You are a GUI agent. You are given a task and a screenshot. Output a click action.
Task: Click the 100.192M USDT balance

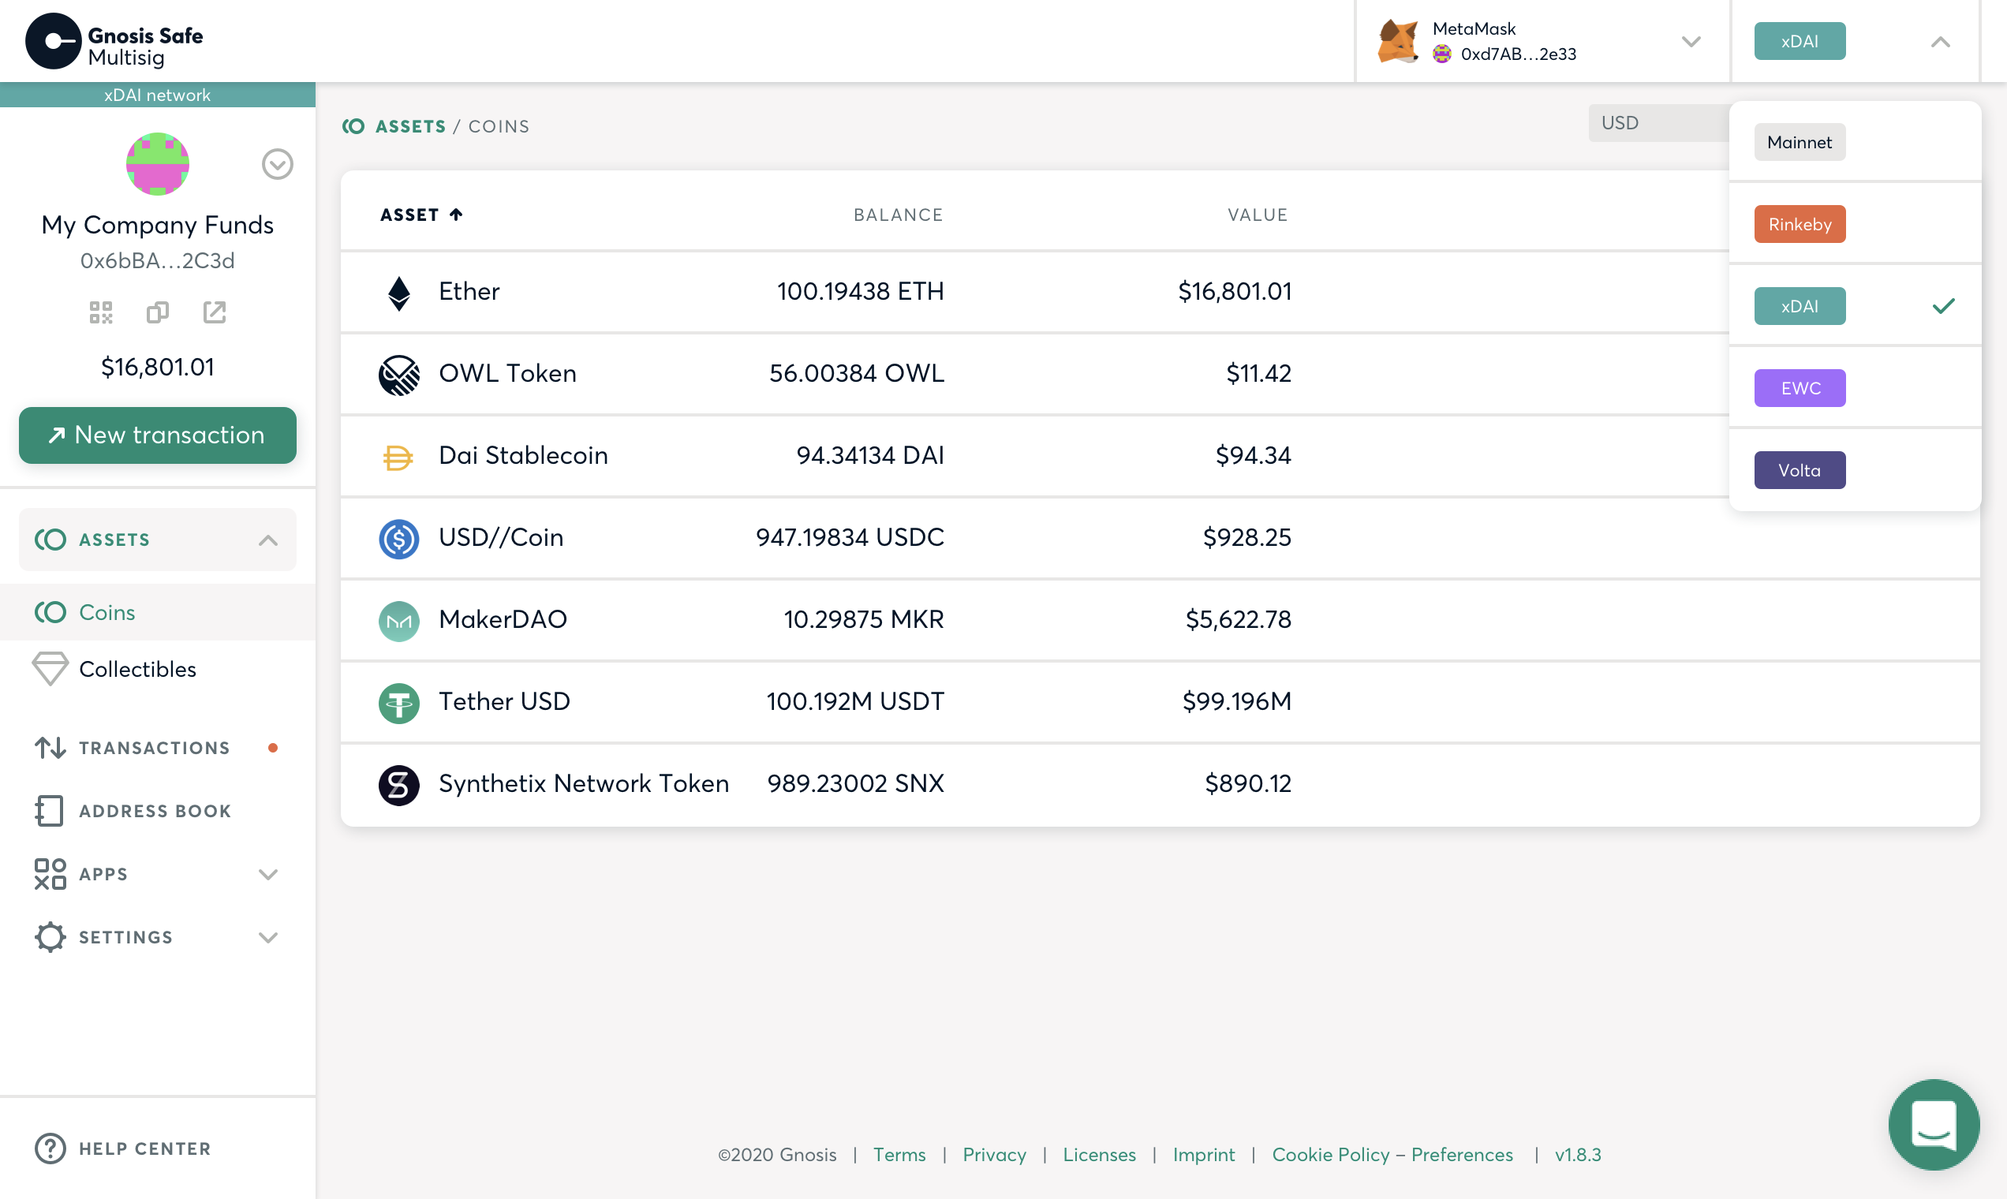[855, 701]
